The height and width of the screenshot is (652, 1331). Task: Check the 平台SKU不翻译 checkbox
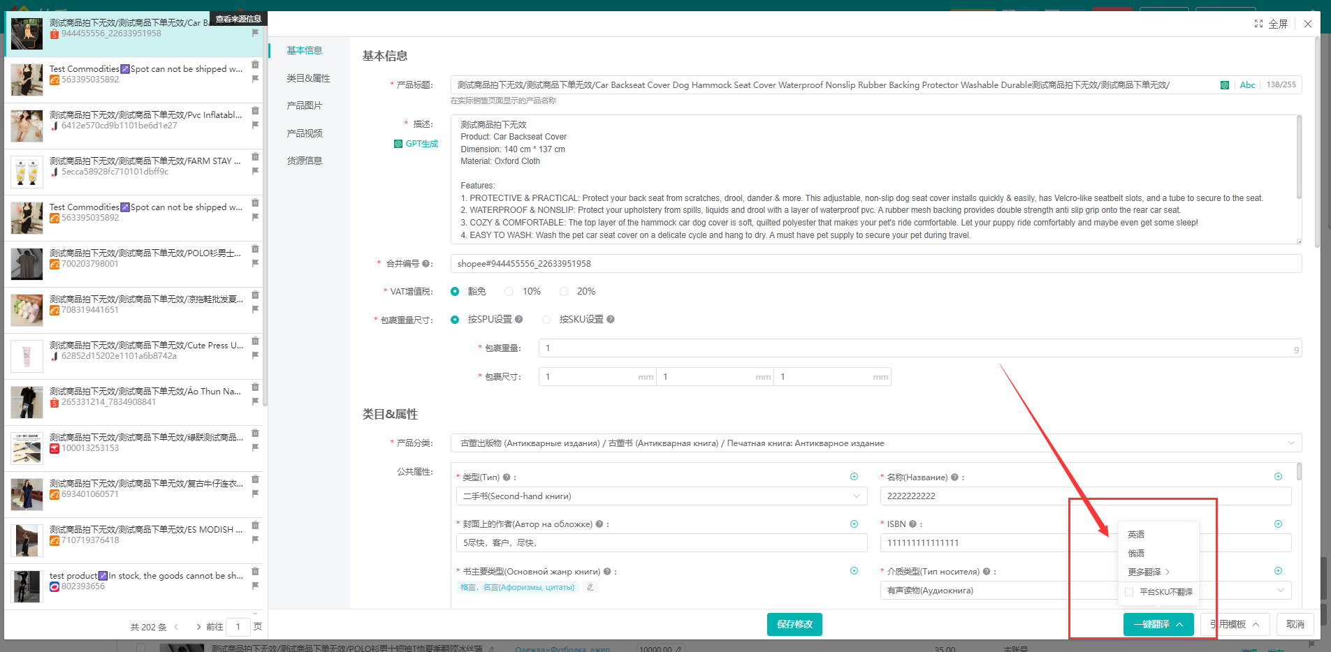tap(1129, 592)
